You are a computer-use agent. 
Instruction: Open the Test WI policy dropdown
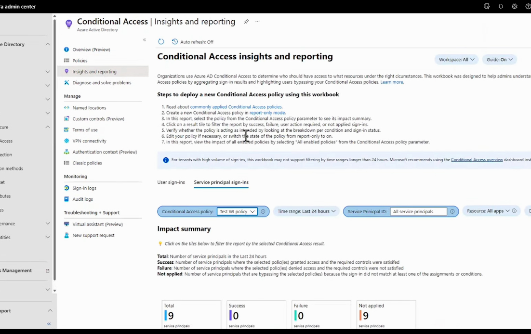click(237, 211)
